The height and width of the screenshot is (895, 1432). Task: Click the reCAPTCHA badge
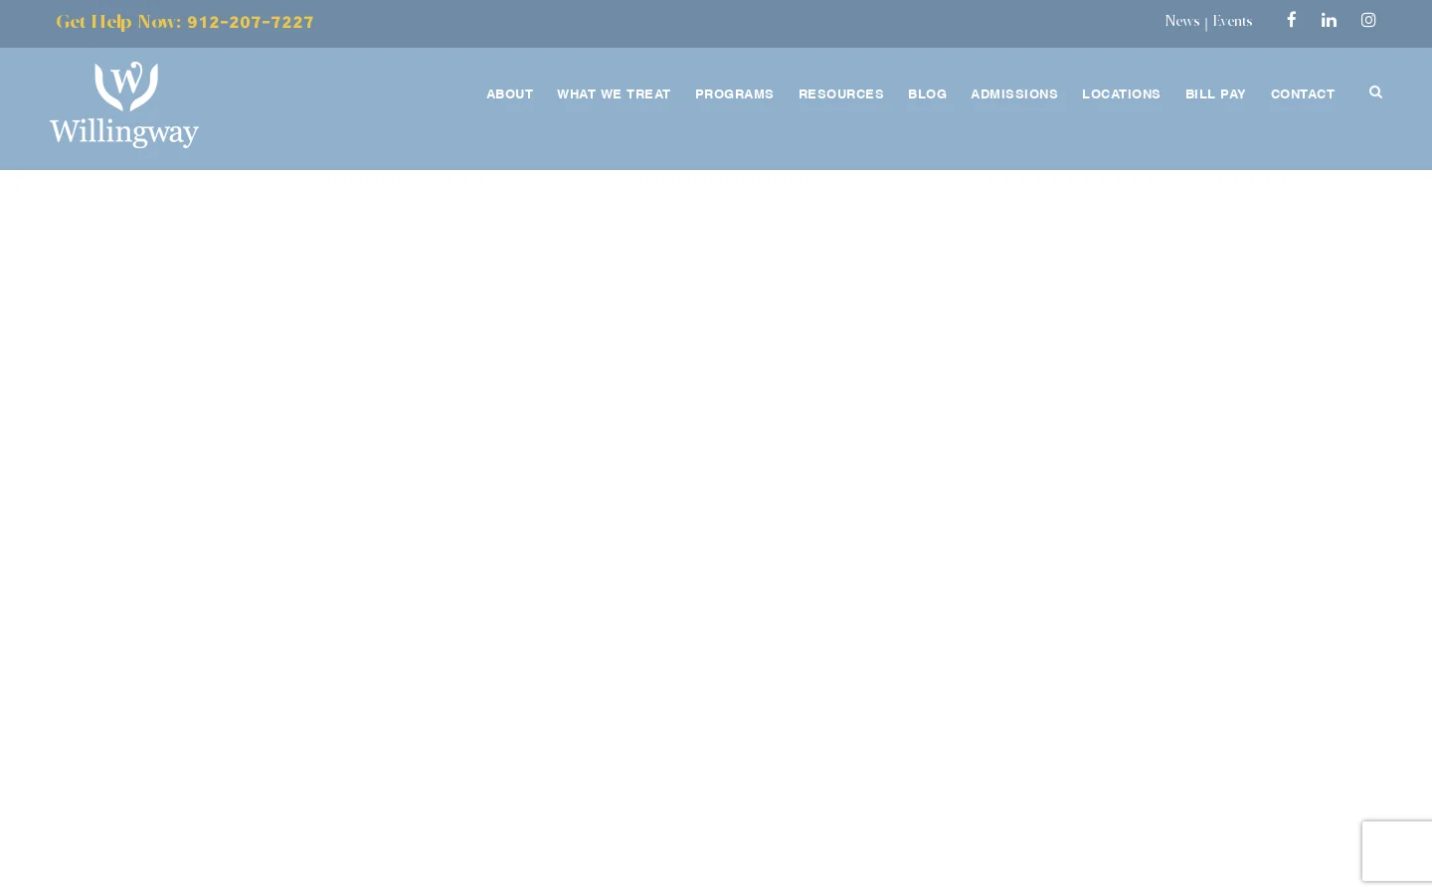tap(1397, 851)
